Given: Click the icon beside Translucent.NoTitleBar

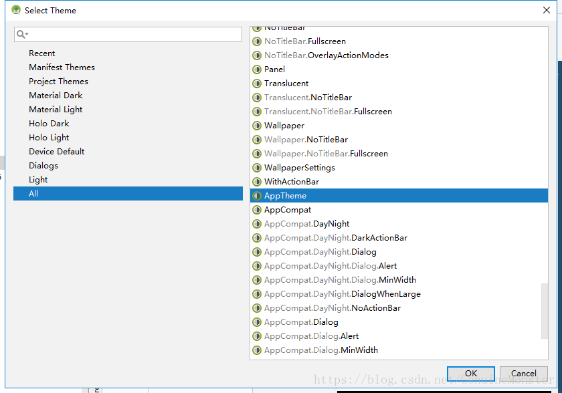Looking at the screenshot, I should tap(257, 98).
